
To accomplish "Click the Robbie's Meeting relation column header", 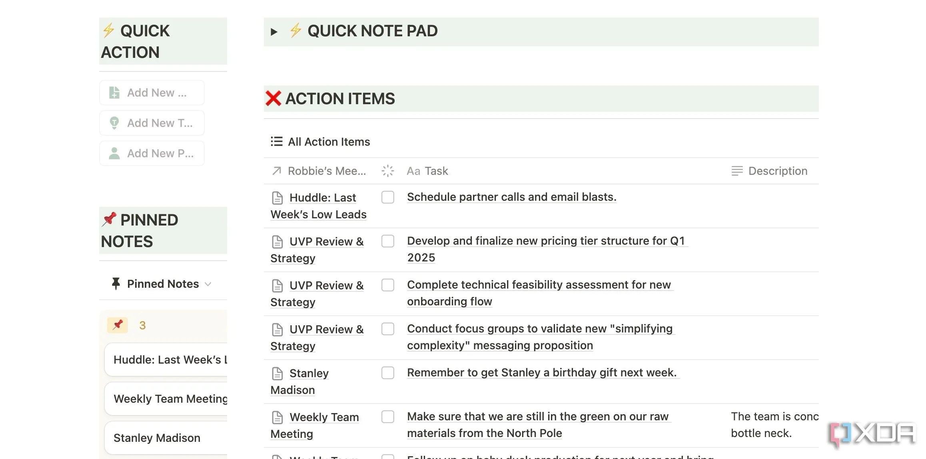I will 326,171.
